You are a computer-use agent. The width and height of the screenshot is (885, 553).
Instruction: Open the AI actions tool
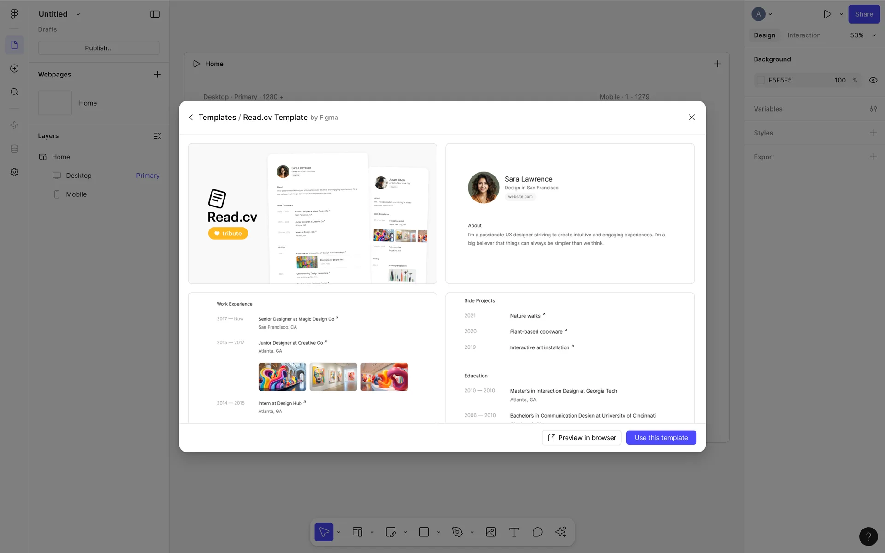(560, 532)
